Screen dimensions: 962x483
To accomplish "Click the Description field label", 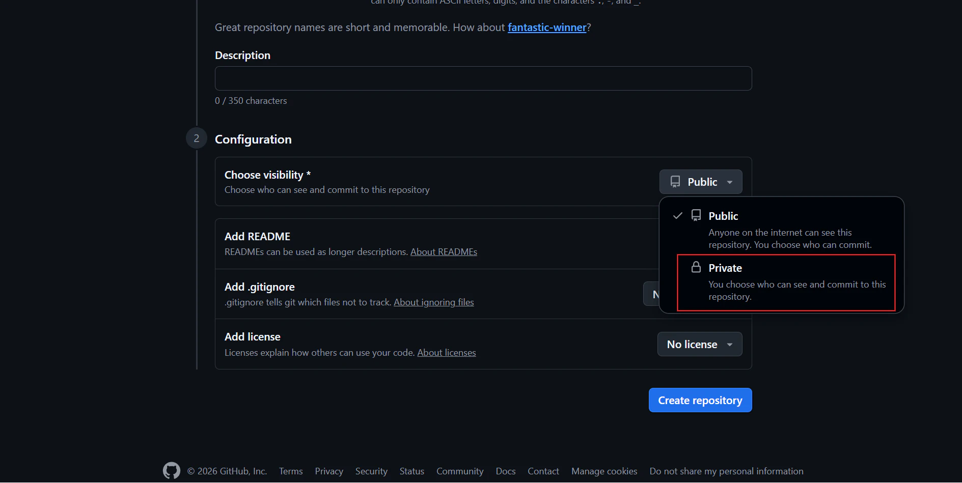I will (x=242, y=55).
